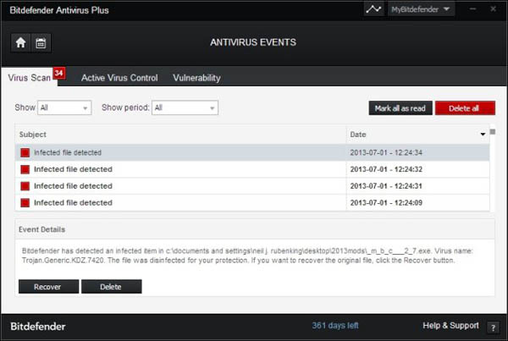Screen dimensions: 508x341
Task: Select infected file event at 12:24:34
Action: pos(252,152)
